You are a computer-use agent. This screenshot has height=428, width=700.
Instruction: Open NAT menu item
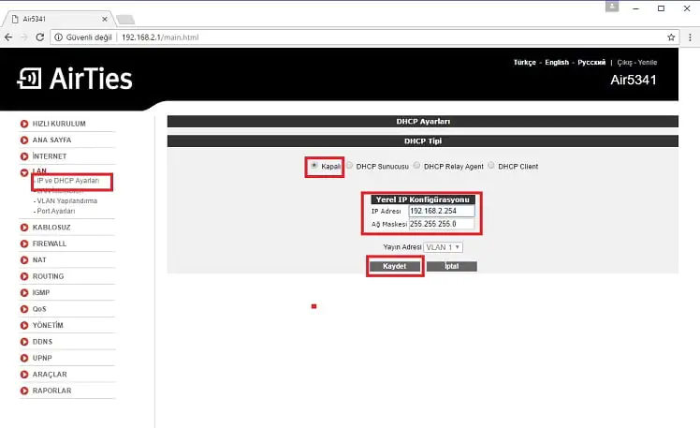point(39,260)
